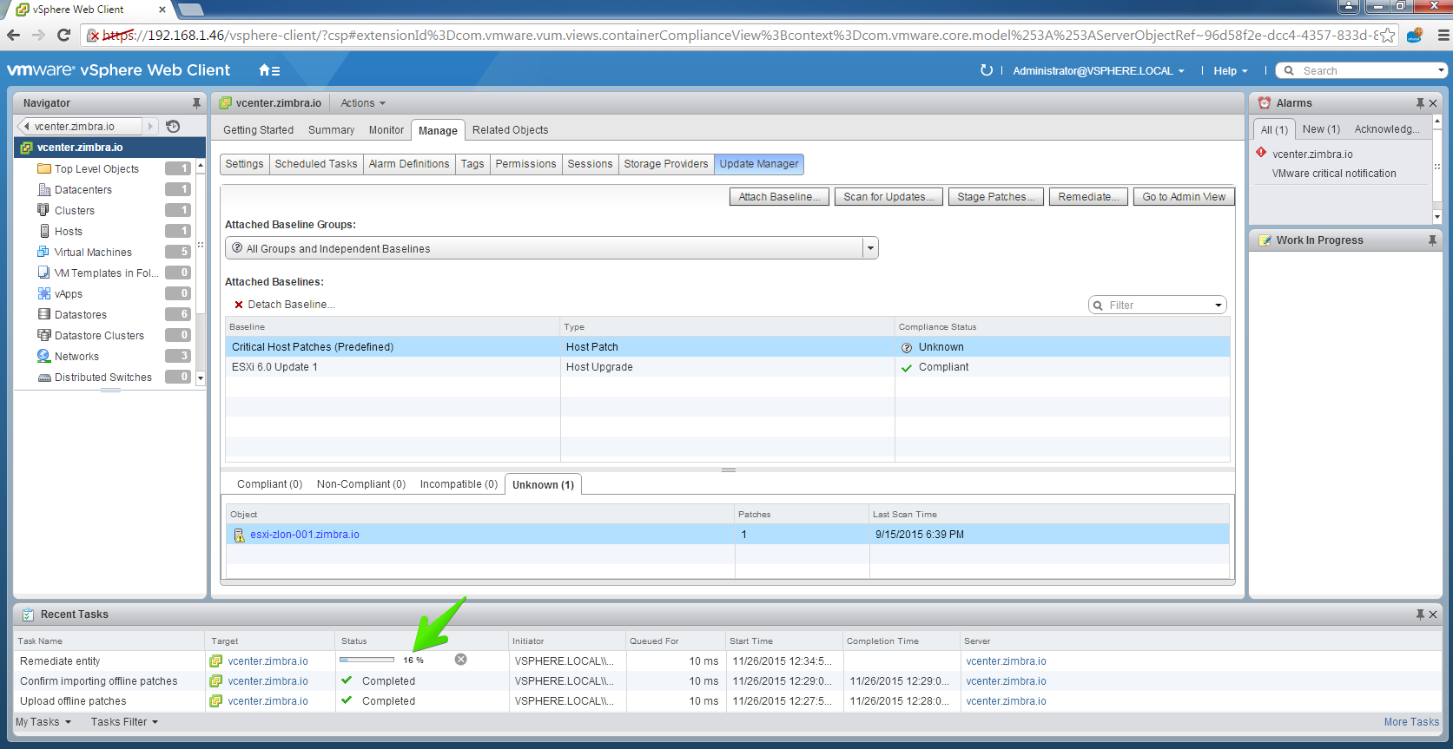Switch to the Getting Started tab

point(259,130)
